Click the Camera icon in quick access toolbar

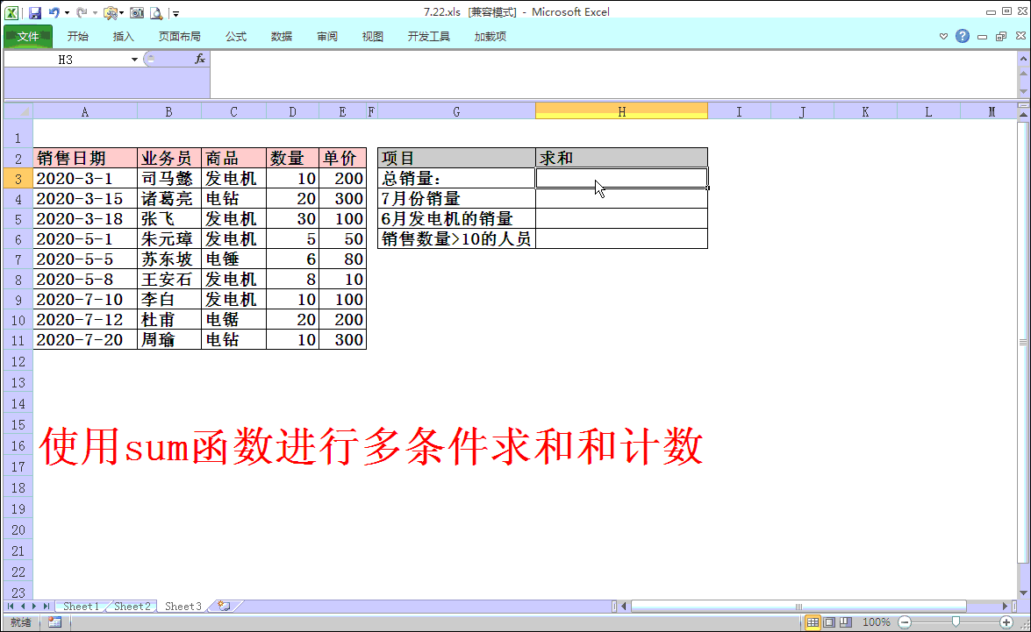point(137,12)
